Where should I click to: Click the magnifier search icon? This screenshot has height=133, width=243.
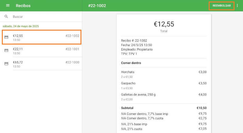coord(6,17)
